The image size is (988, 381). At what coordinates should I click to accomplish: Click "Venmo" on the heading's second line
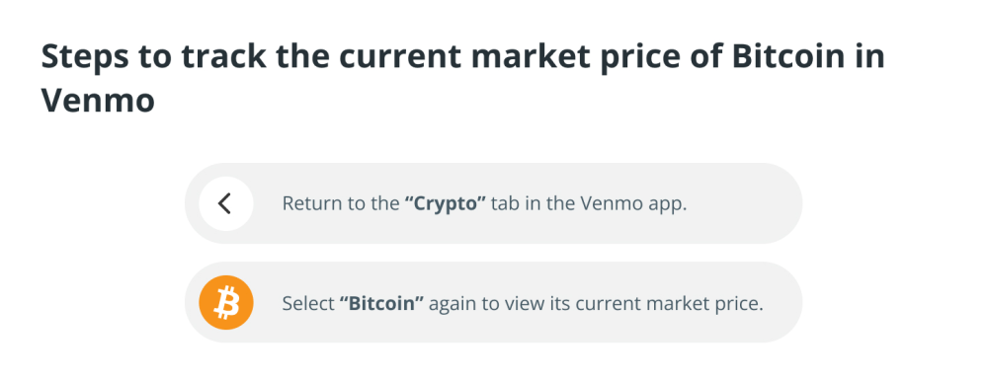[x=98, y=100]
